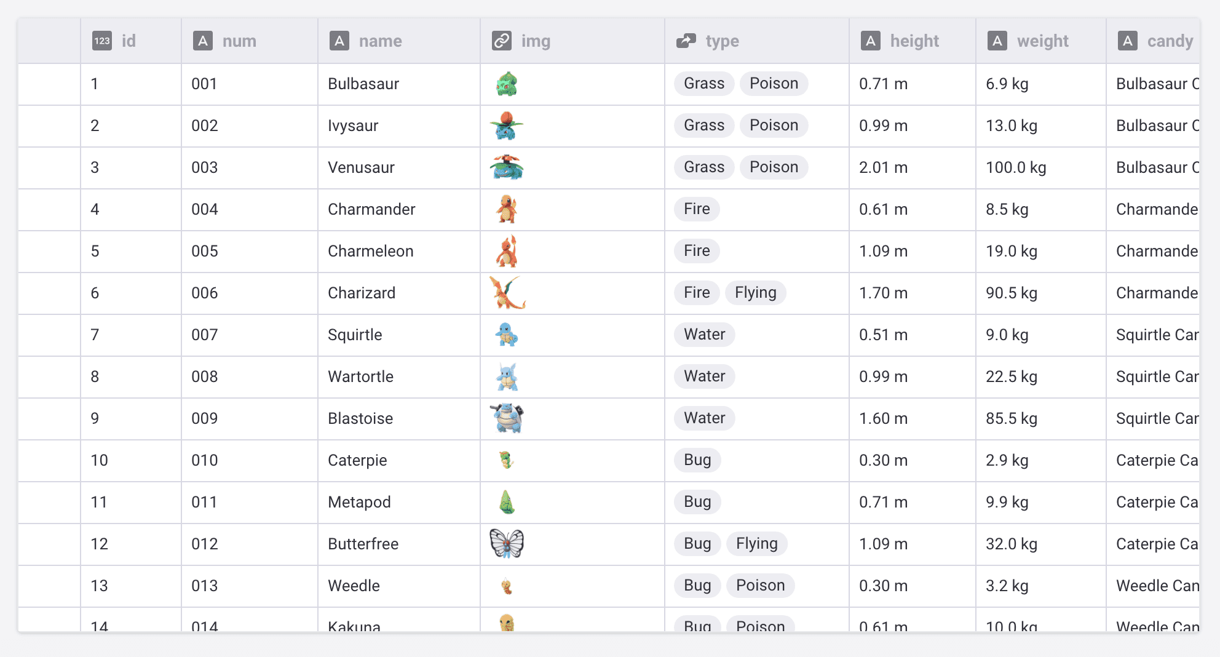Click the text type icon beside num
Screen dimensions: 1220x657
(x=203, y=41)
